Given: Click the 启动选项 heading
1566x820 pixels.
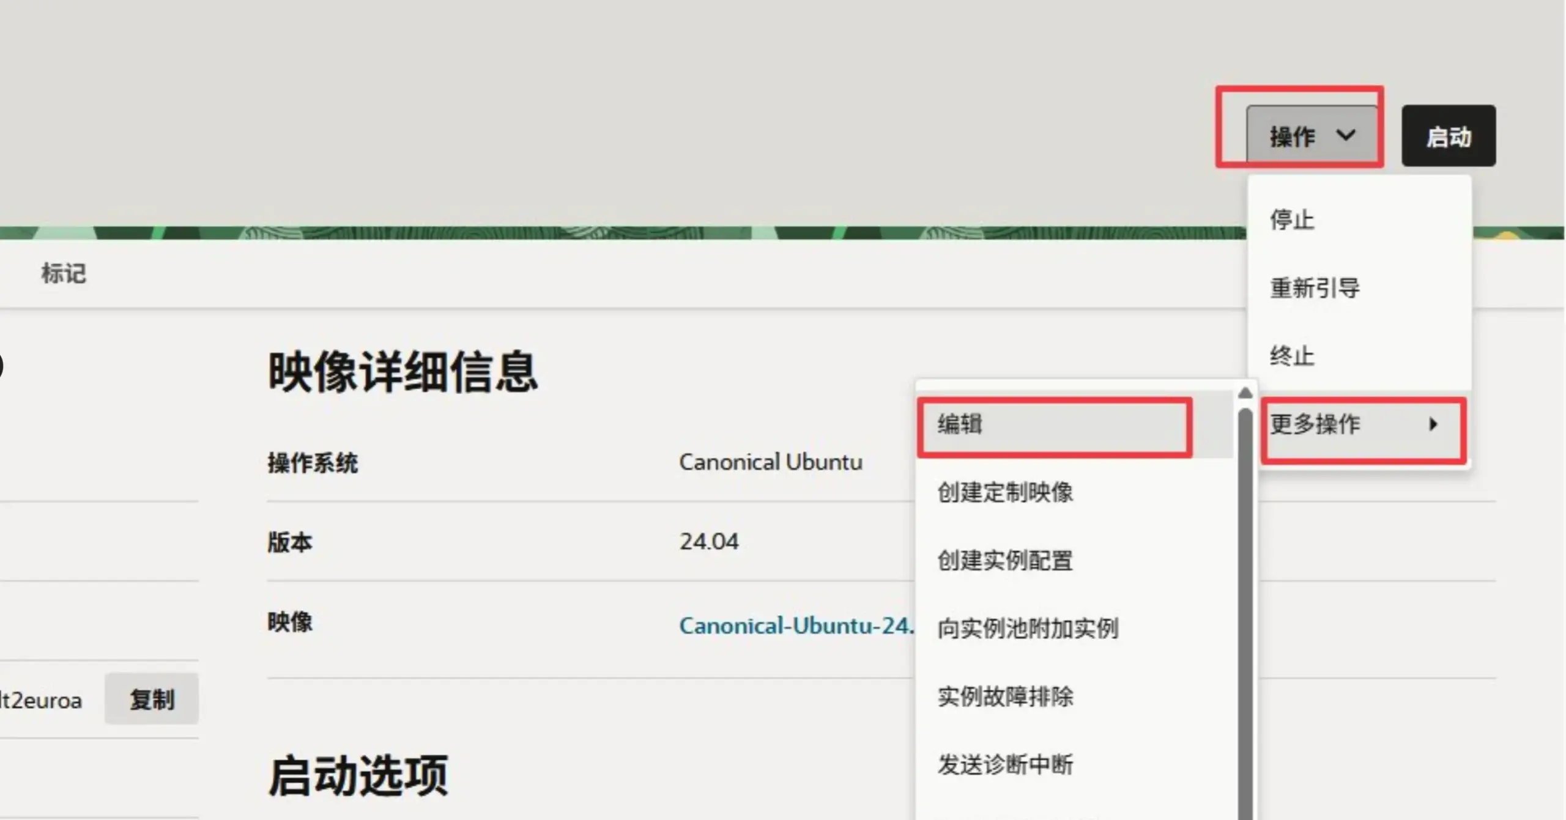Looking at the screenshot, I should click(x=358, y=776).
